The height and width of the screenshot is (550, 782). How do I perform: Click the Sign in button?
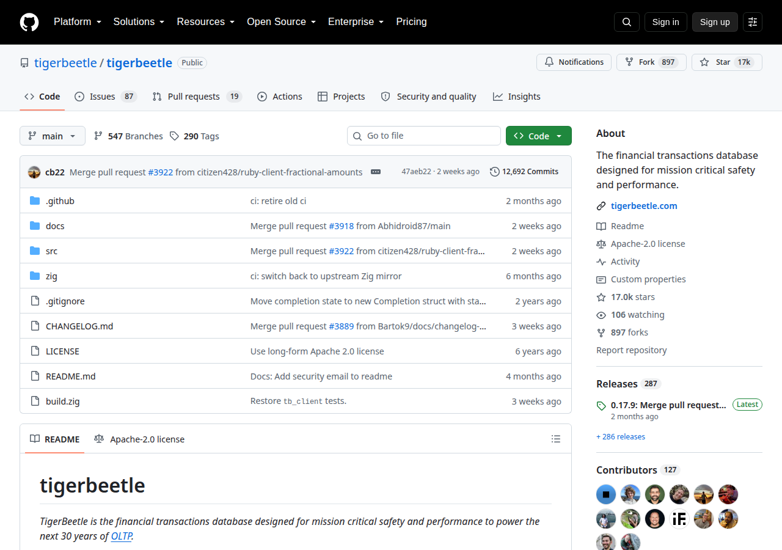(665, 22)
